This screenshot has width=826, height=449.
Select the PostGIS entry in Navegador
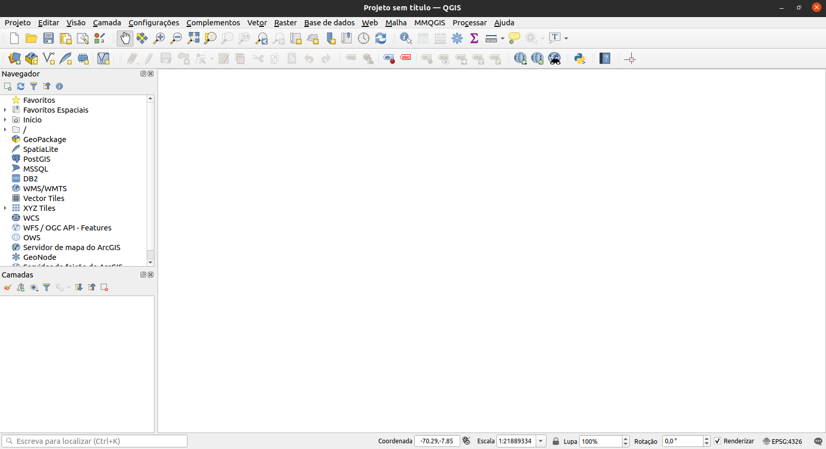click(x=37, y=159)
